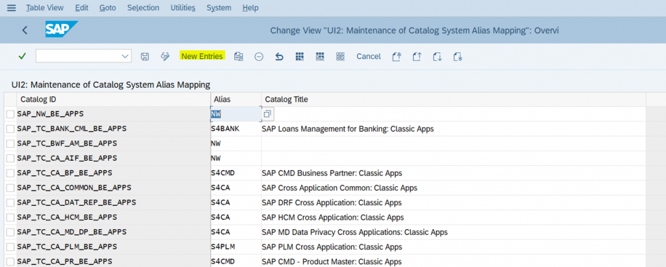Click into the command input field
This screenshot has height=267, width=666.
[x=78, y=56]
